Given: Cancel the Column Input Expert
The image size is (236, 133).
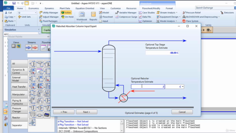Looking at the screenshot, I should click(182, 112).
